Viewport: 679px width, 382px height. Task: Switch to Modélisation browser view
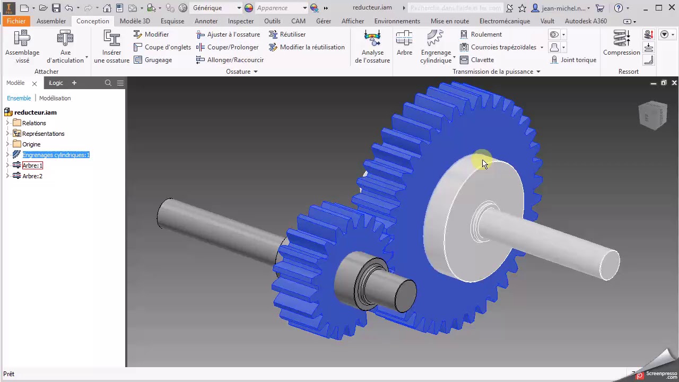coord(55,98)
